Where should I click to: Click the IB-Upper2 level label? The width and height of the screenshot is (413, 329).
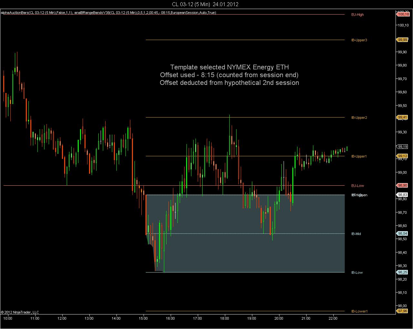click(x=359, y=118)
